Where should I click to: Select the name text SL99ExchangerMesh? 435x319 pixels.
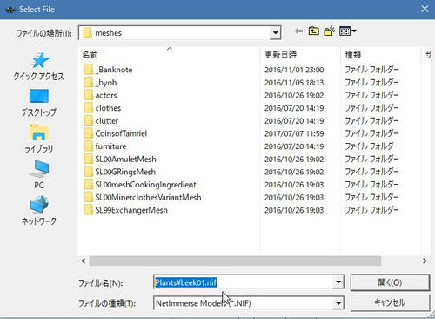point(131,210)
